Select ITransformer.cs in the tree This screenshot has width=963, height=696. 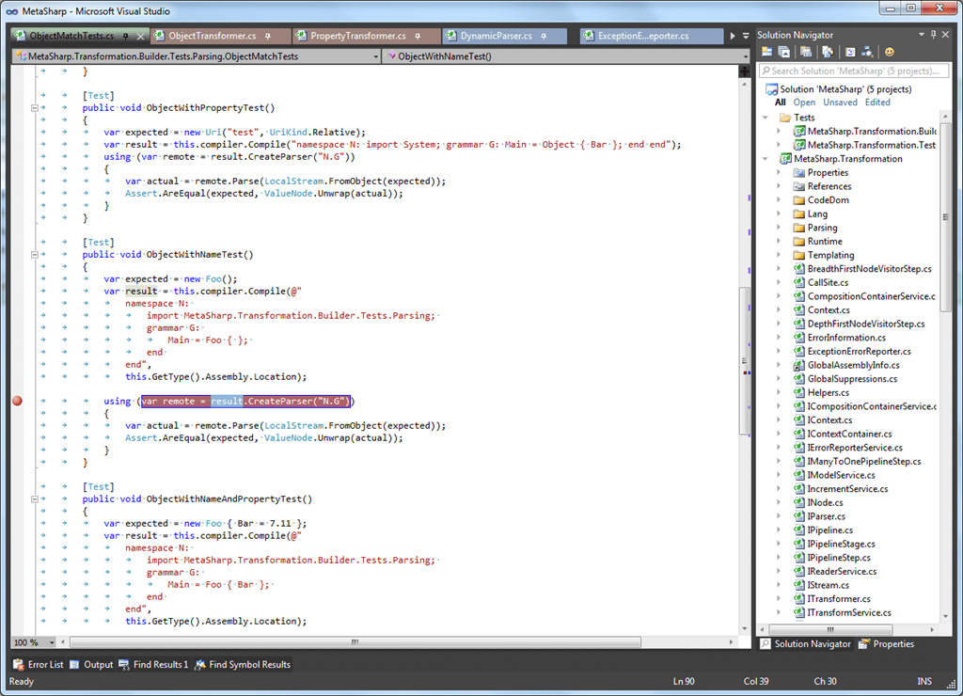tap(838, 599)
